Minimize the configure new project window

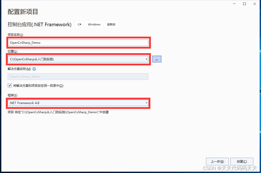click(x=234, y=4)
